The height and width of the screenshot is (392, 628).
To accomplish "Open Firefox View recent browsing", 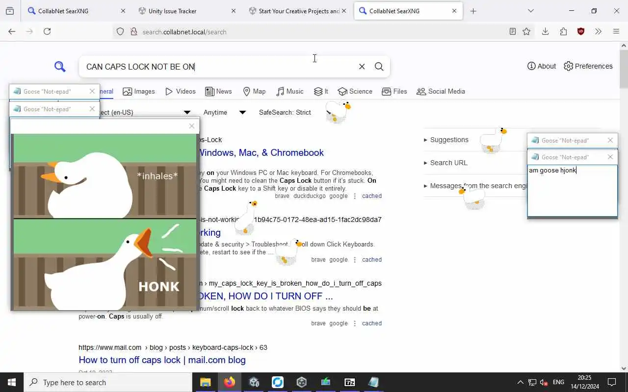I will 10,11.
